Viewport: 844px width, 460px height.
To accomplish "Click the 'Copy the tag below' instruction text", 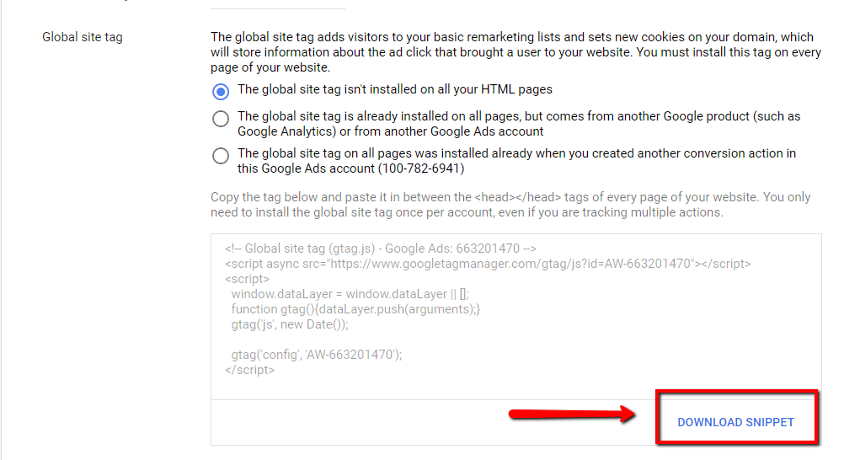I will pyautogui.click(x=510, y=205).
